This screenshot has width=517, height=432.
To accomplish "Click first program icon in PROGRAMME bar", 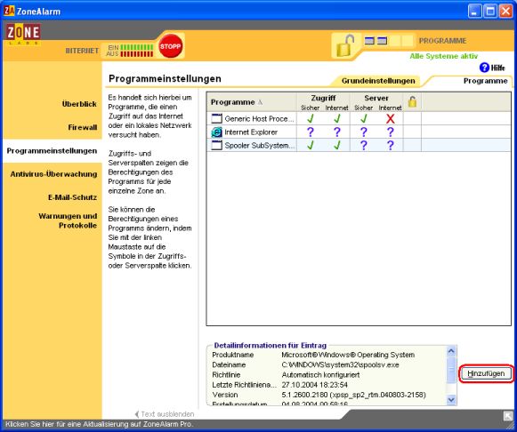I will click(x=369, y=41).
